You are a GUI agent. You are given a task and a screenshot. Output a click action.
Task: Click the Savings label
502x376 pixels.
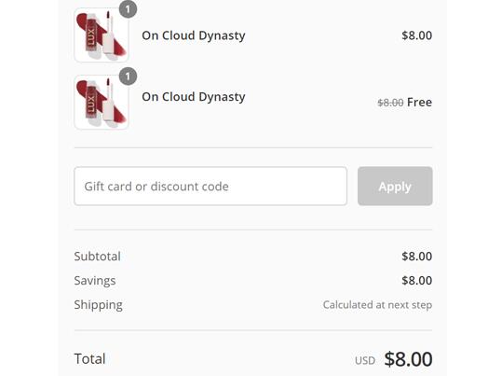pos(95,281)
